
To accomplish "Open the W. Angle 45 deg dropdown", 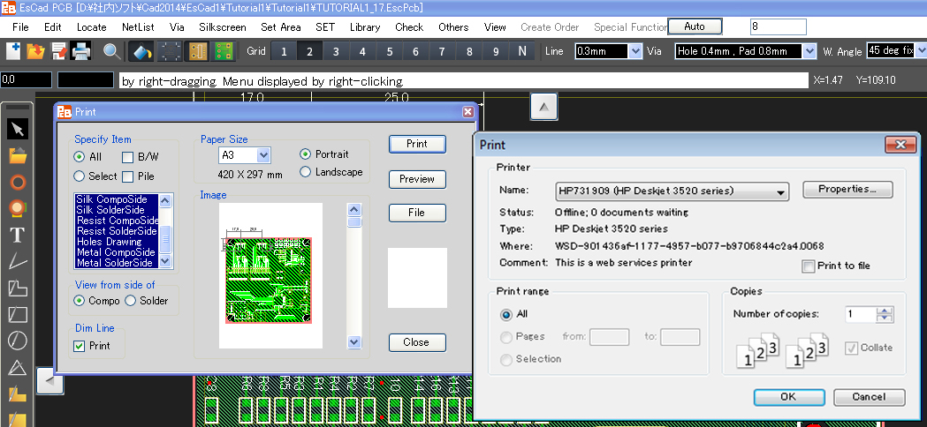I will (x=921, y=51).
